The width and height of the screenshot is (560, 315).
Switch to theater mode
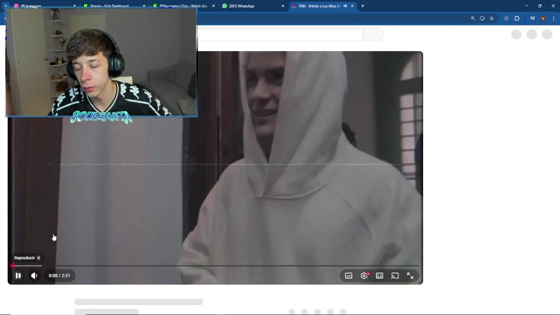click(380, 276)
